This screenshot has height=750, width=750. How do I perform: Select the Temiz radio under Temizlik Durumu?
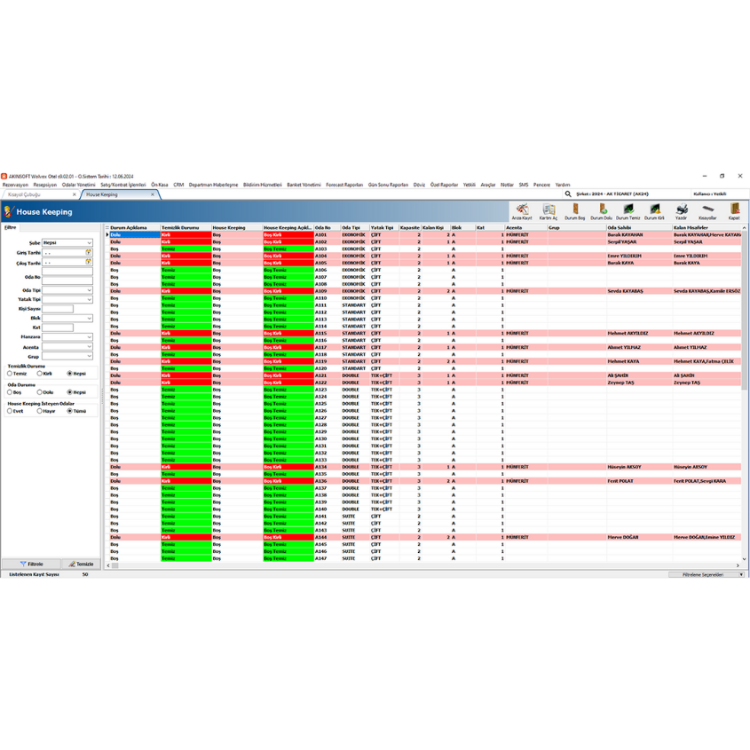coord(10,374)
